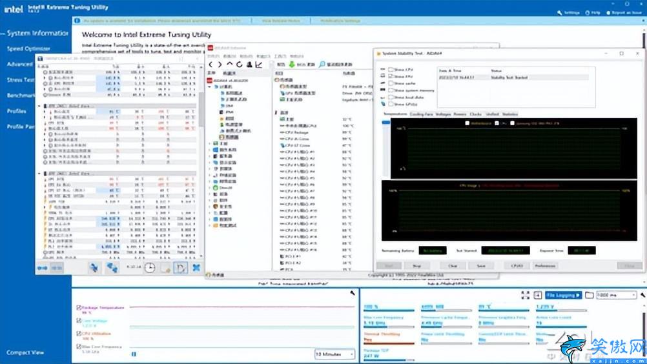Open Speed Optimizer in XTU sidebar
Screen dimensions: 647x364
pos(28,48)
